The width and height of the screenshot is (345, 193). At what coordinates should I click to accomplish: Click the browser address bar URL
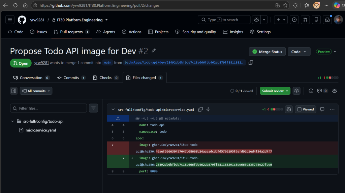[99, 5]
